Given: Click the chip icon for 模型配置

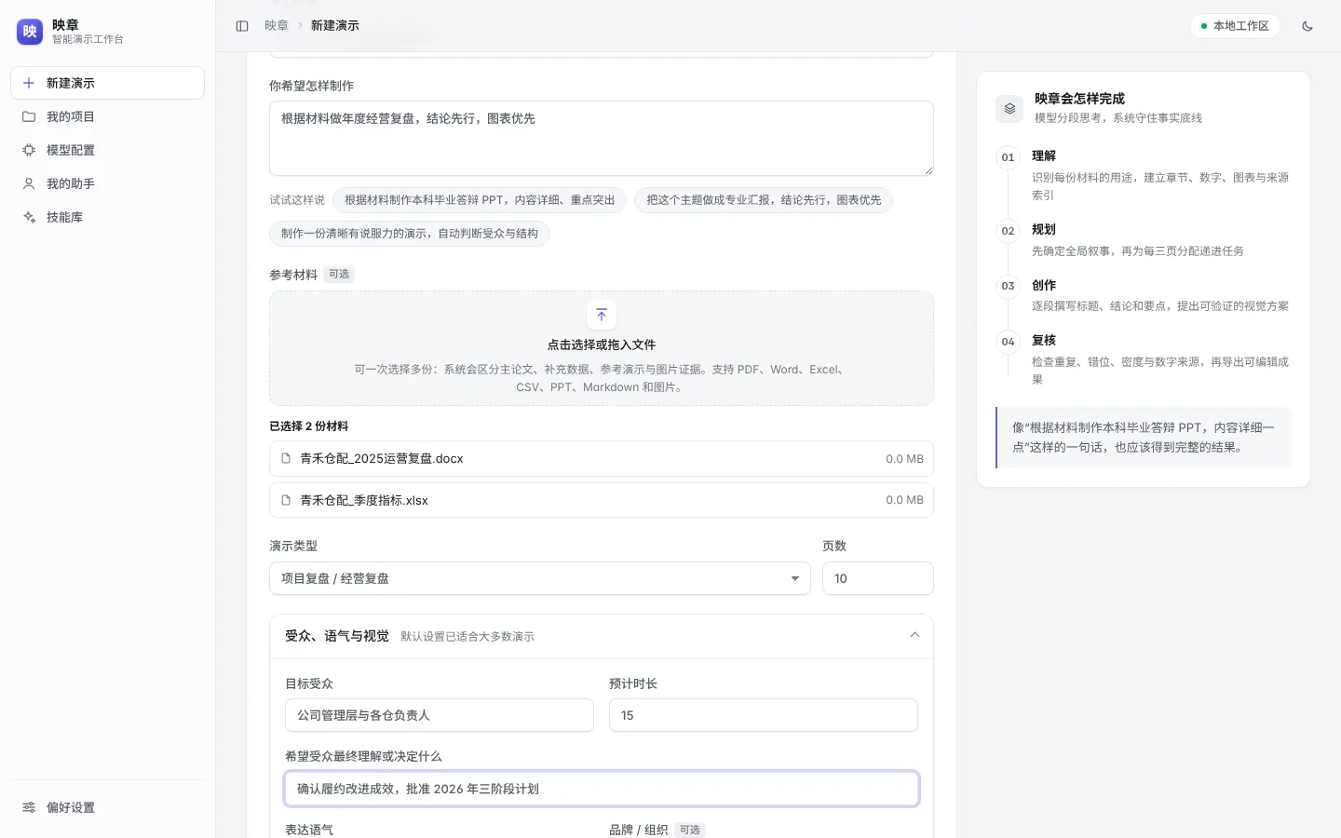Looking at the screenshot, I should click(x=29, y=150).
